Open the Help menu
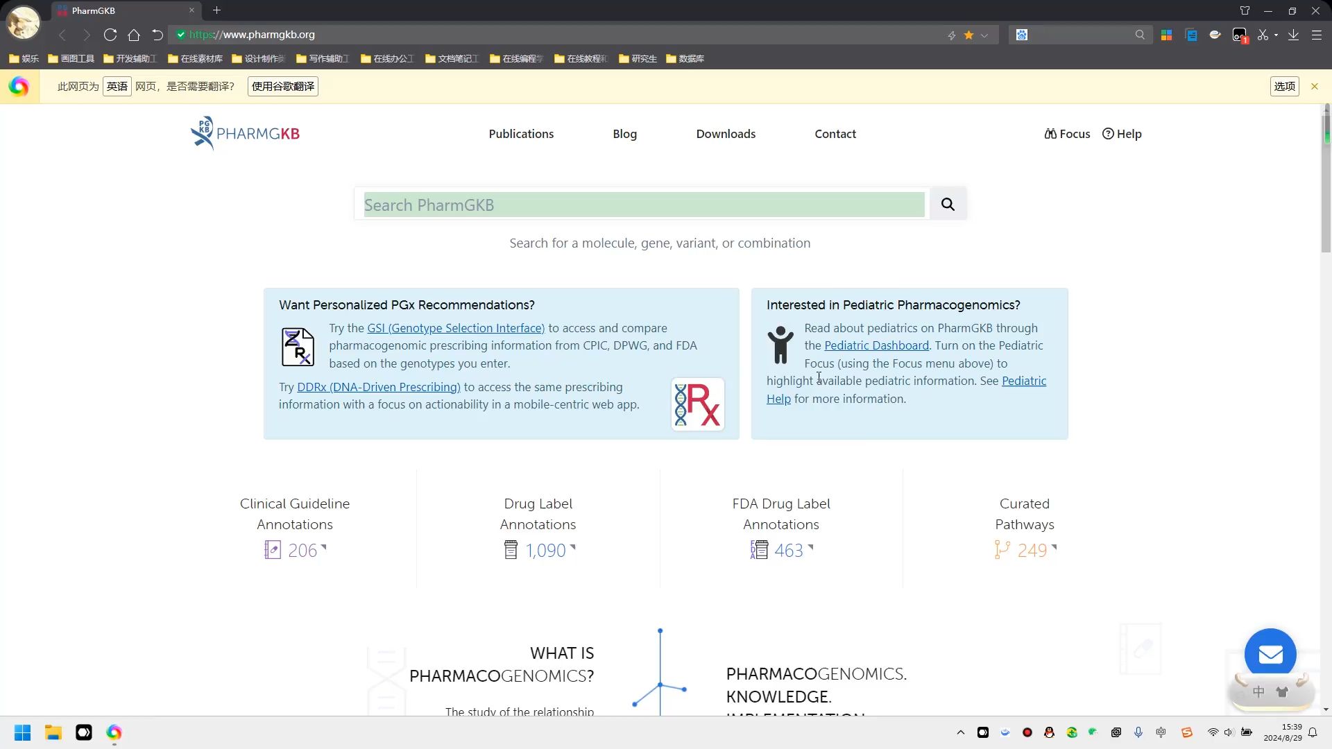This screenshot has height=749, width=1332. point(1122,134)
